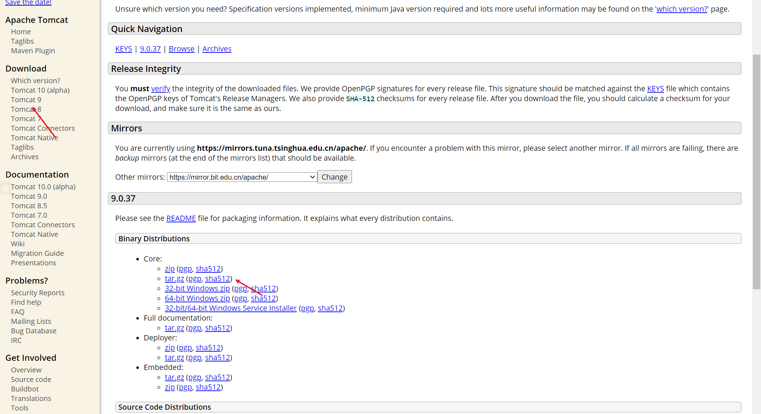The height and width of the screenshot is (414, 761).
Task: Open KEYS link in Quick Navigation
Action: pos(123,49)
